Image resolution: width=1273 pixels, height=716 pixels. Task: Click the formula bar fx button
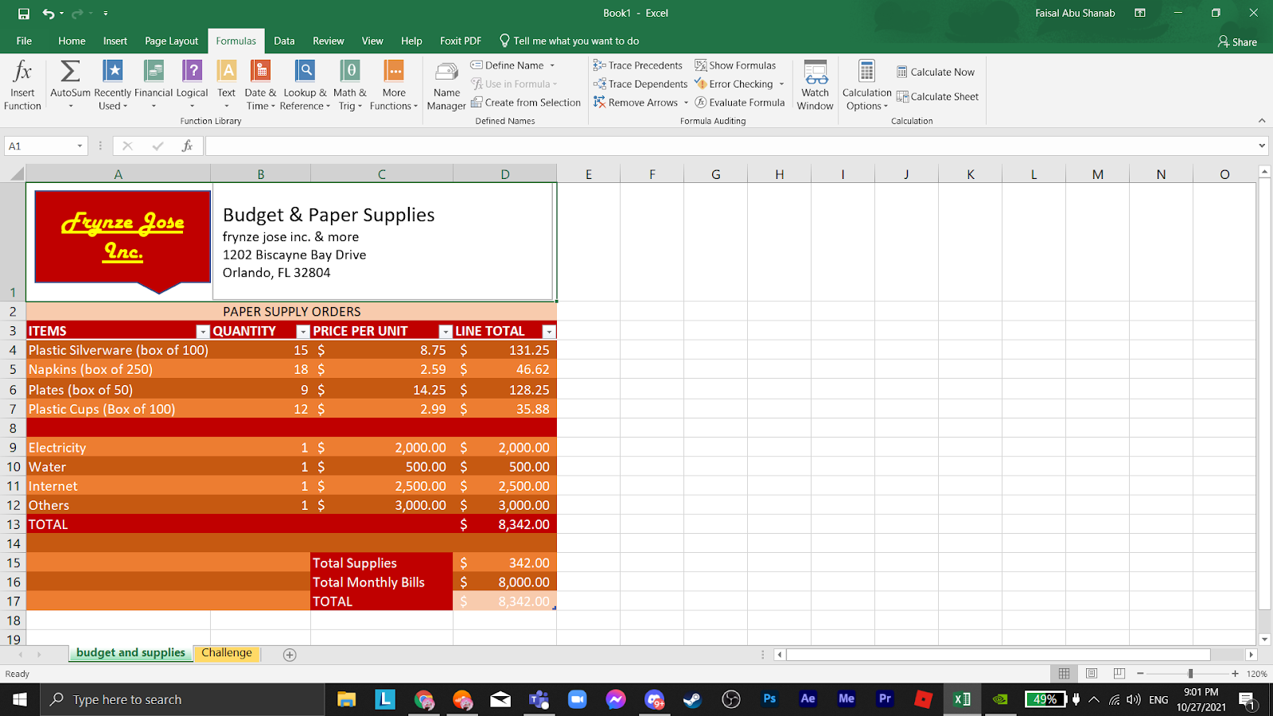tap(187, 146)
